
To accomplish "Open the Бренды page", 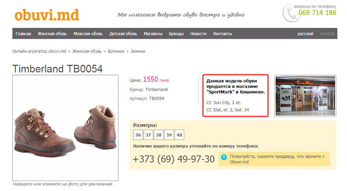I will [x=176, y=34].
